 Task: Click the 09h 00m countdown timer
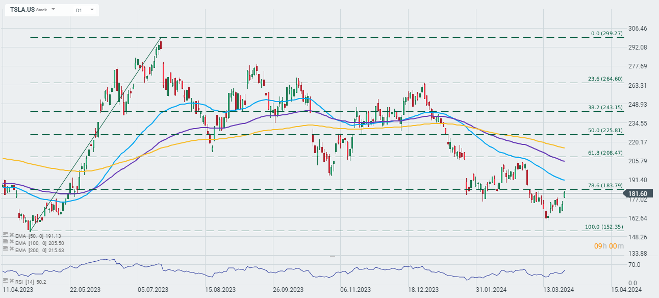[609, 246]
